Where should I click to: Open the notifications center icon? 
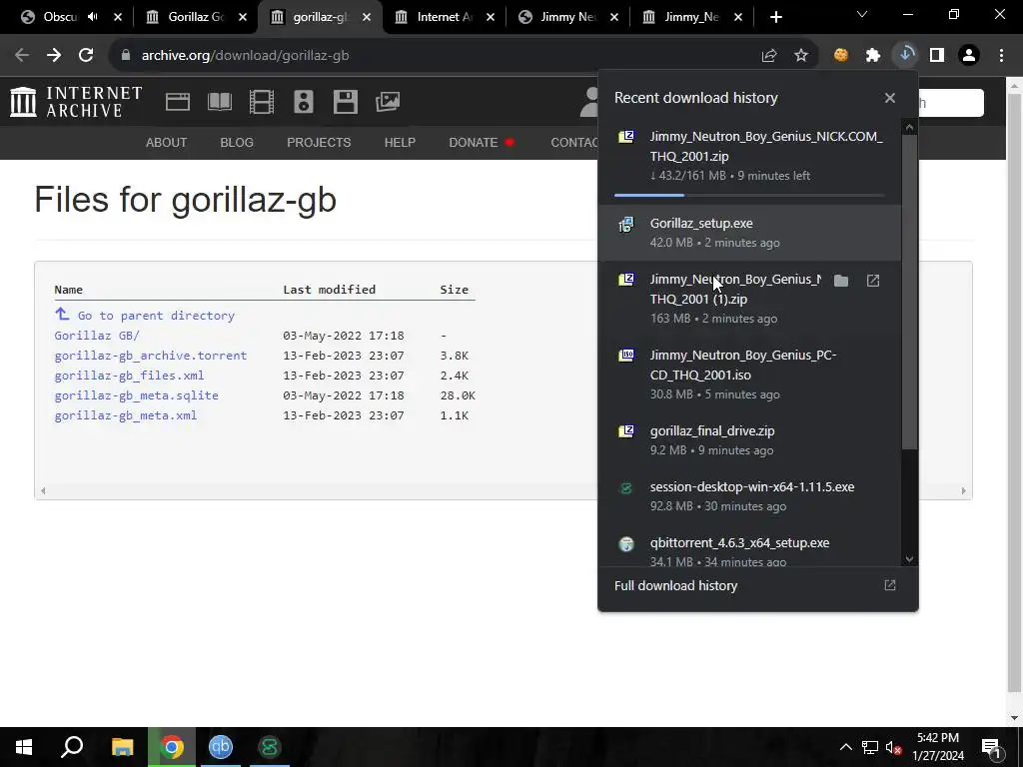[x=992, y=747]
